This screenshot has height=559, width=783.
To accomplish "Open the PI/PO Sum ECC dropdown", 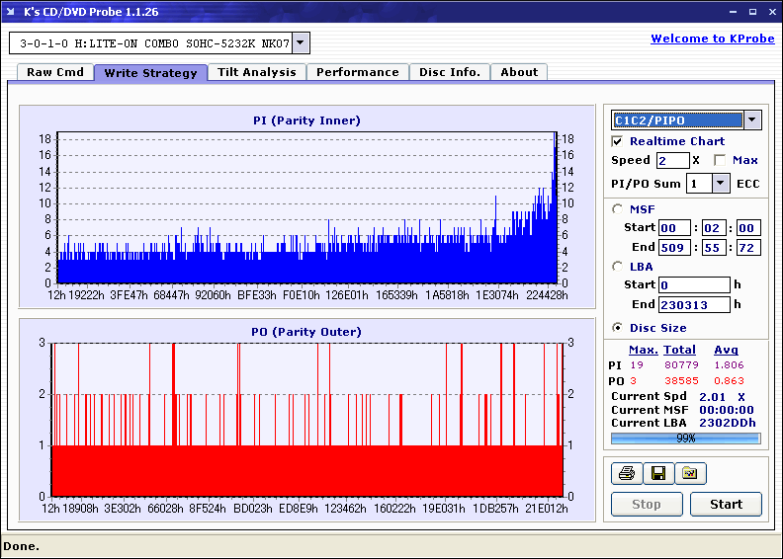I will (720, 184).
